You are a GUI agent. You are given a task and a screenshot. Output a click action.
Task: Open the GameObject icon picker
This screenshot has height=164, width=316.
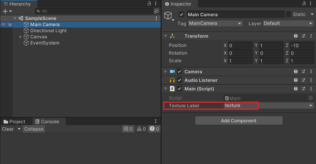point(169,16)
